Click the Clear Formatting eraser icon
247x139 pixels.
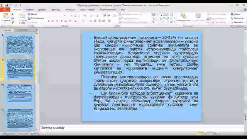coord(85,15)
